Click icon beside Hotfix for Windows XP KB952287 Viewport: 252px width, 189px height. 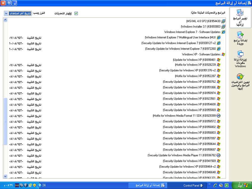[219, 76]
